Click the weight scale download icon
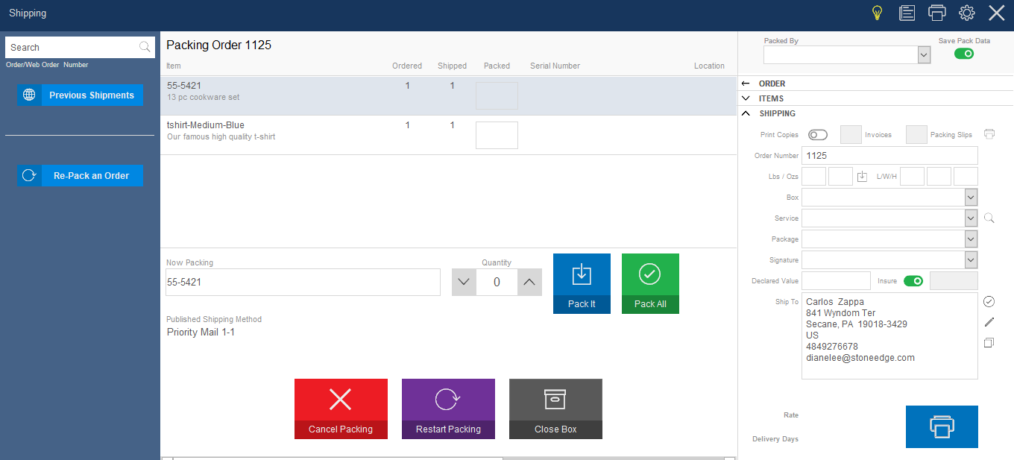The width and height of the screenshot is (1014, 460). pos(863,177)
